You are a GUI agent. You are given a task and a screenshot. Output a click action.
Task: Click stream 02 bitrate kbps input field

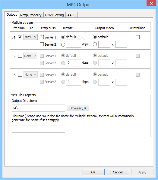(x=74, y=63)
